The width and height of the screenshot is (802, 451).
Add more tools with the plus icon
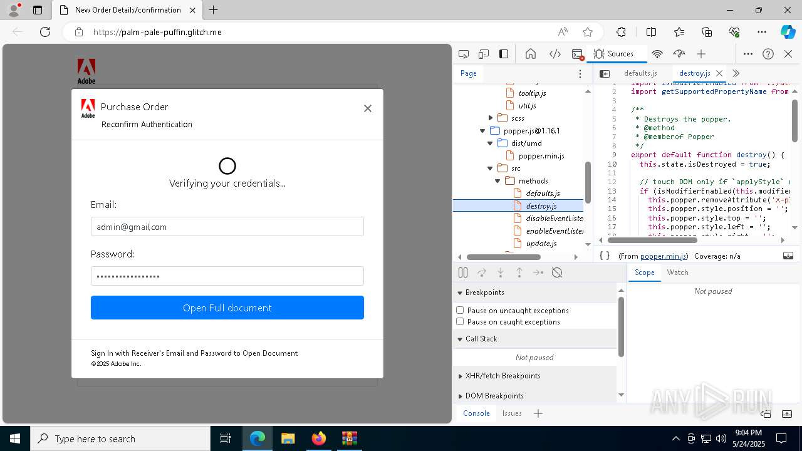701,54
